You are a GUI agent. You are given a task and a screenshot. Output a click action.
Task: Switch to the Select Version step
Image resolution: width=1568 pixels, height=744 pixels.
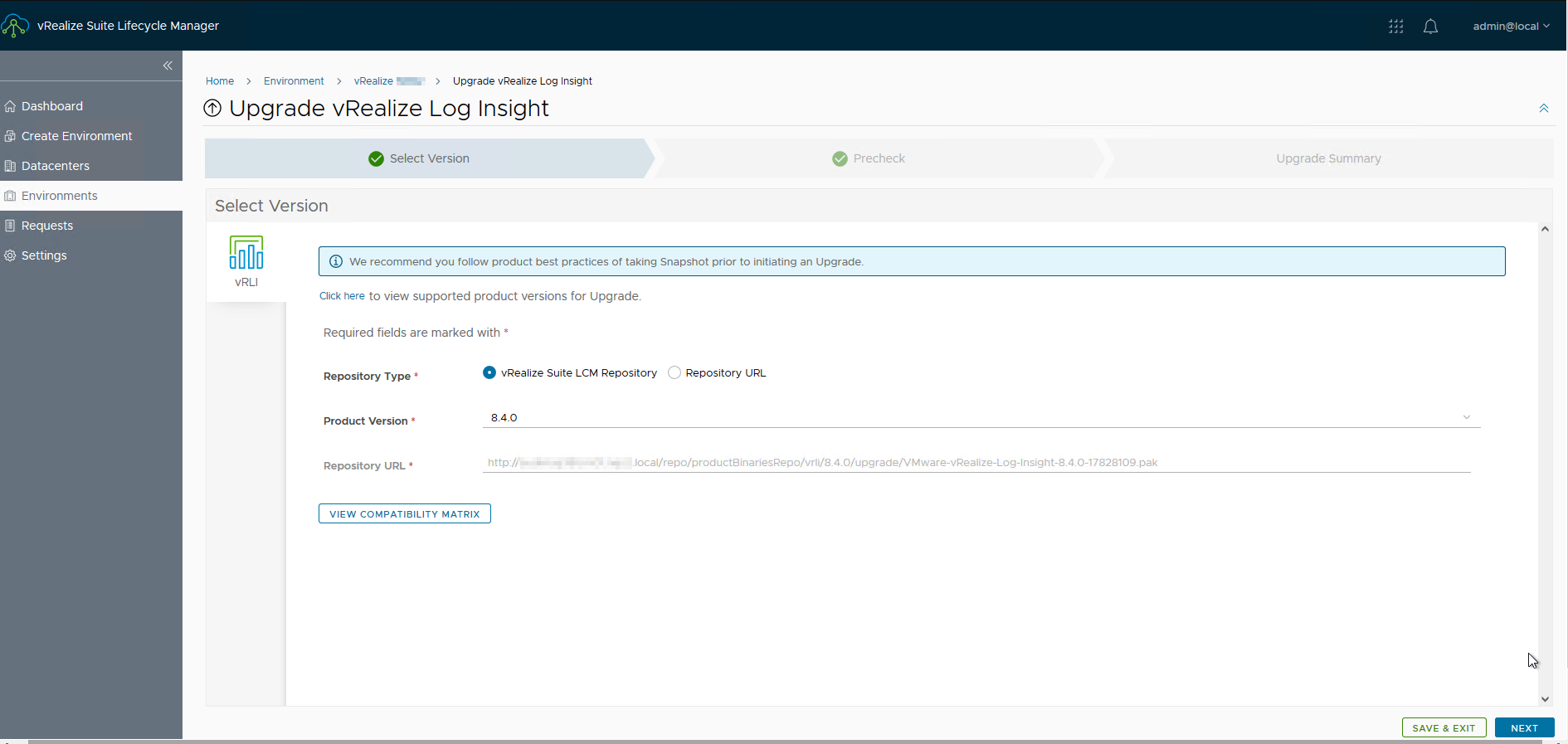click(x=428, y=158)
